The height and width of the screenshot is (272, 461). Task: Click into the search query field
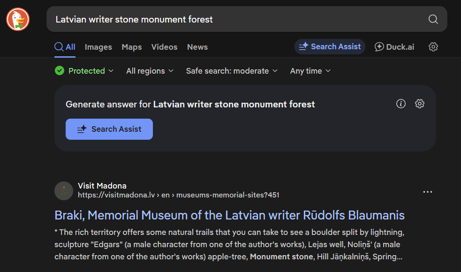pyautogui.click(x=238, y=19)
